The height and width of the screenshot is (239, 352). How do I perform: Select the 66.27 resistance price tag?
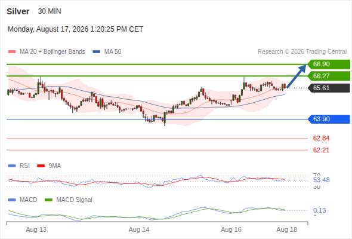click(x=328, y=76)
